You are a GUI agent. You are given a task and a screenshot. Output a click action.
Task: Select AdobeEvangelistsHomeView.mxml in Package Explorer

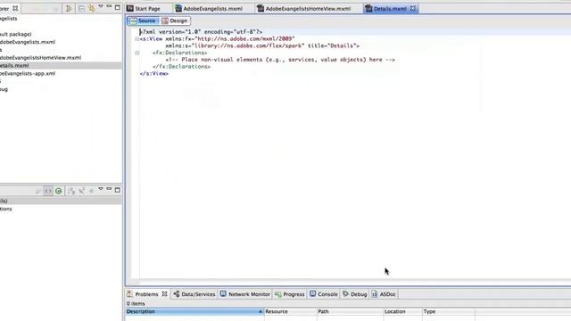pos(40,57)
